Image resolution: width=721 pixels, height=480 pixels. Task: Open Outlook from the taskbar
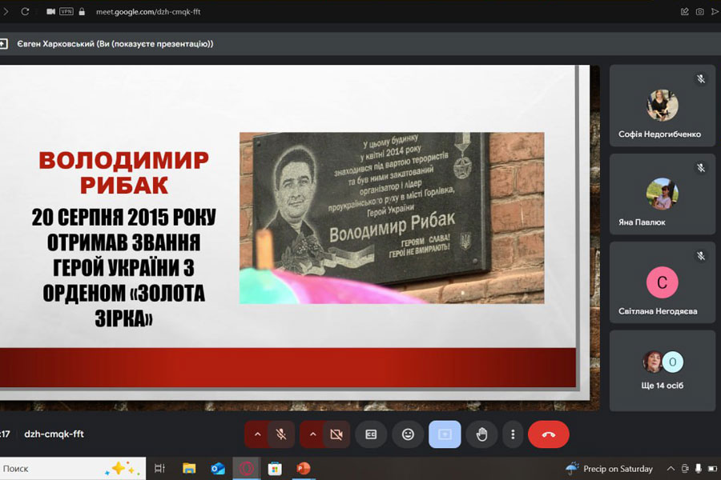217,469
